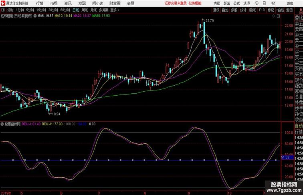The height and width of the screenshot is (195, 303).
Task: Open the 功能 menu
Action: (216, 3)
